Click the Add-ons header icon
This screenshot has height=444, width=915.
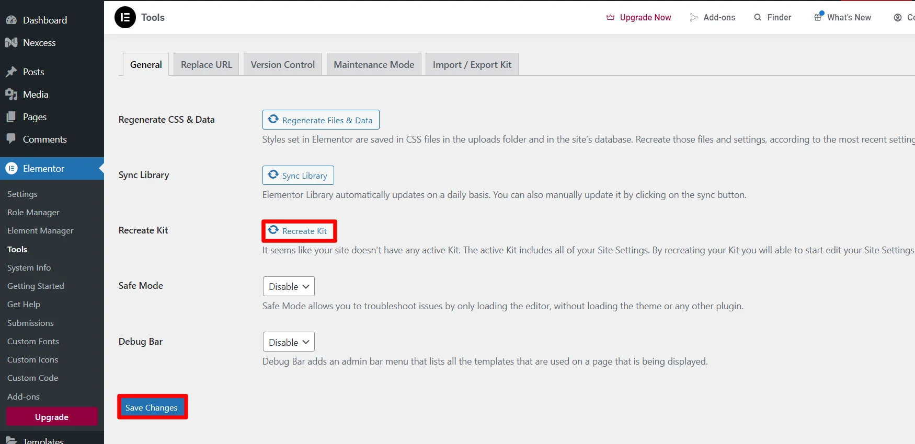[694, 17]
